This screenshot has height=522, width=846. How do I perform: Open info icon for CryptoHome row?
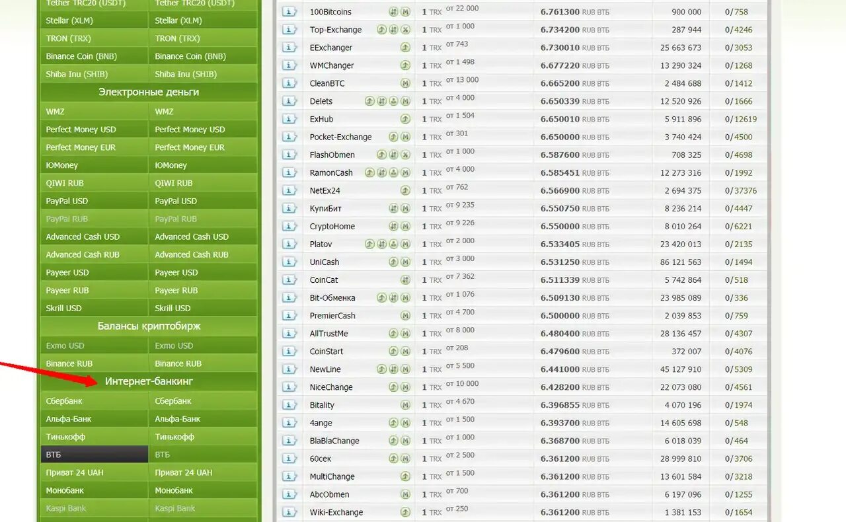(x=289, y=226)
